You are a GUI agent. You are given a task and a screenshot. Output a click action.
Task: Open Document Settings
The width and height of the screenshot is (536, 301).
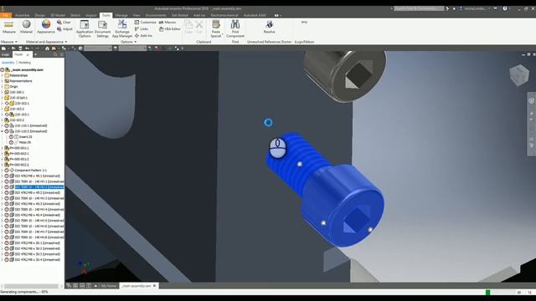(102, 28)
